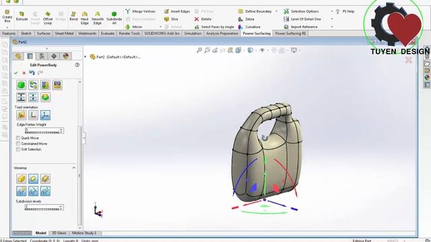
Task: Adjust the Subdivision levels slider
Action: click(x=42, y=209)
